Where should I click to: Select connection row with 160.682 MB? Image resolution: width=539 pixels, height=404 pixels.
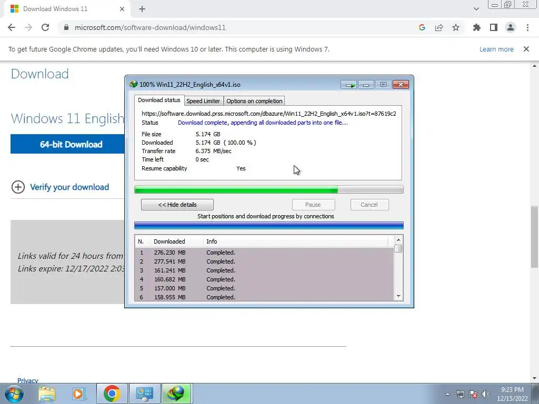tap(264, 279)
